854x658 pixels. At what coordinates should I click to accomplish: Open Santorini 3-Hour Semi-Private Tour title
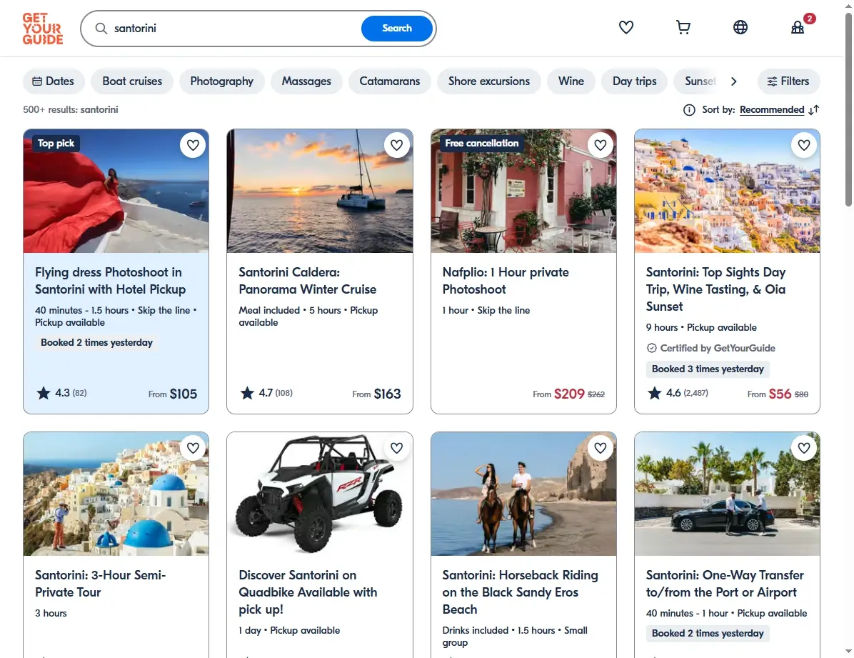click(x=100, y=584)
